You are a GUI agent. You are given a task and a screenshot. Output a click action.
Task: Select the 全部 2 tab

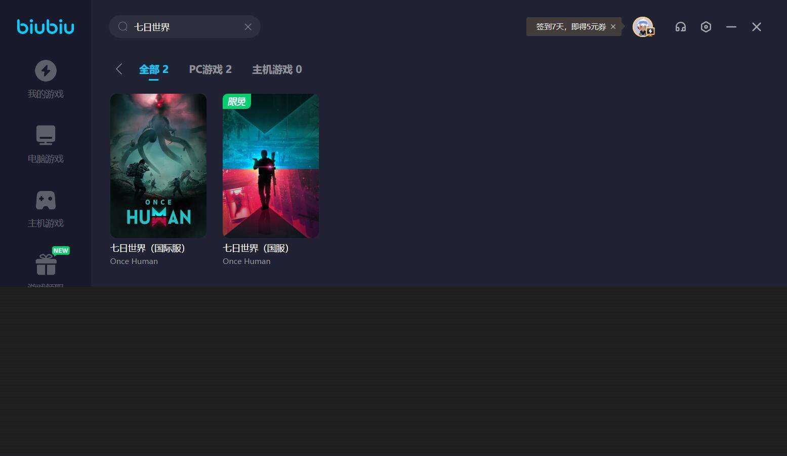coord(154,69)
